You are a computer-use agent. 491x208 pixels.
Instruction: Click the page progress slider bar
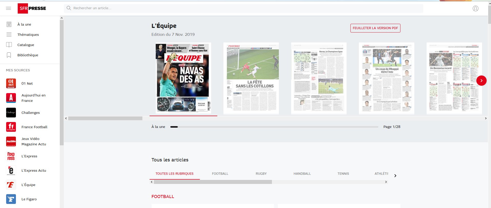[x=274, y=127]
